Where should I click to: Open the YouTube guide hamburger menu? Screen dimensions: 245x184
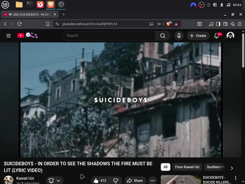[x=9, y=36]
